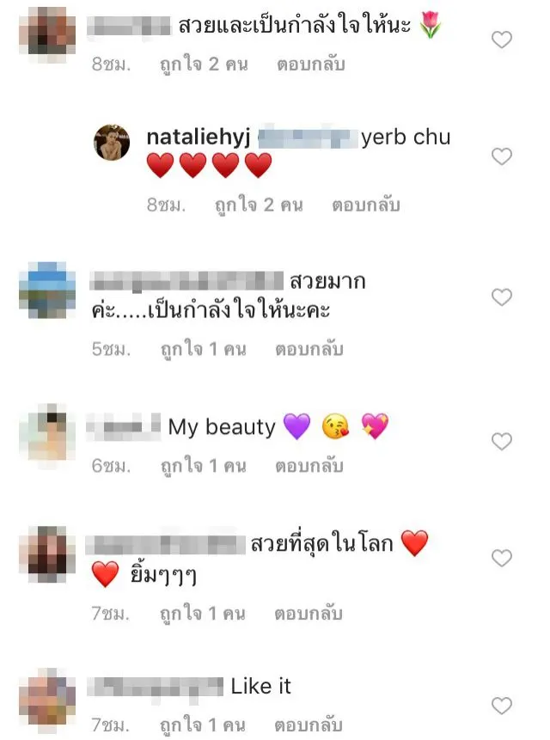View the 2 likes on tulip comment

204,64
